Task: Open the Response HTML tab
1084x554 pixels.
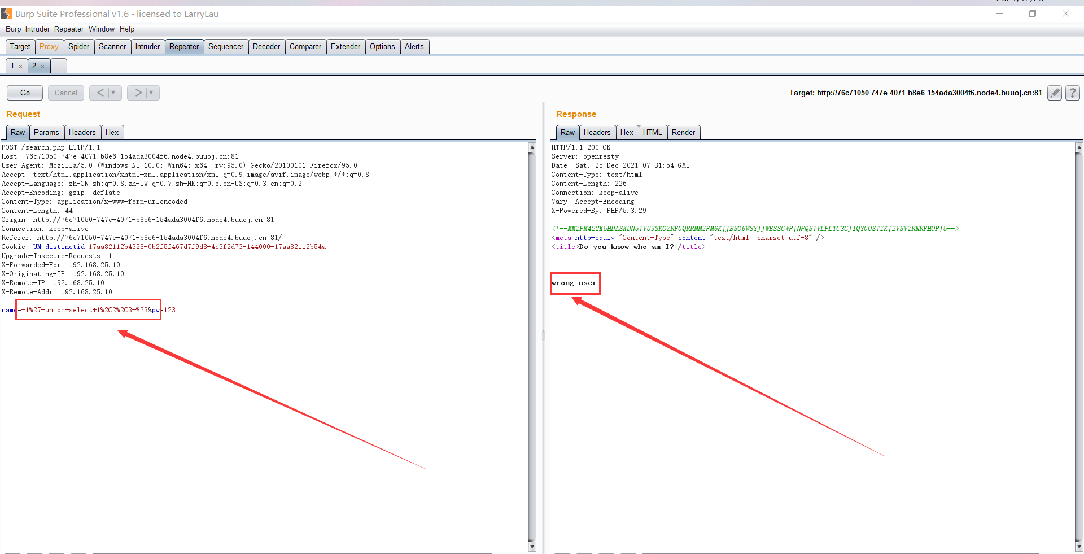Action: [653, 133]
